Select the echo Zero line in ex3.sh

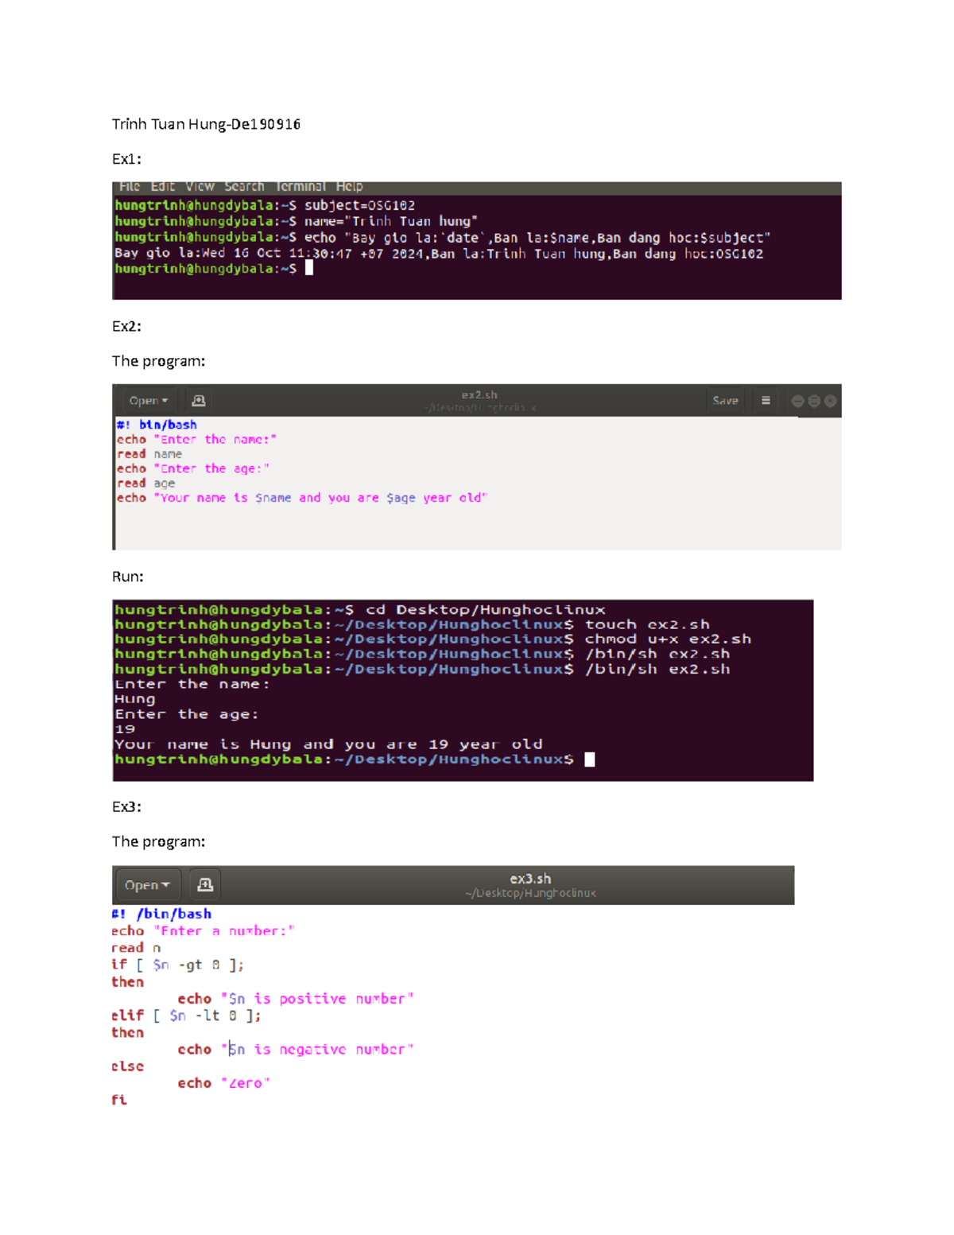223,1082
